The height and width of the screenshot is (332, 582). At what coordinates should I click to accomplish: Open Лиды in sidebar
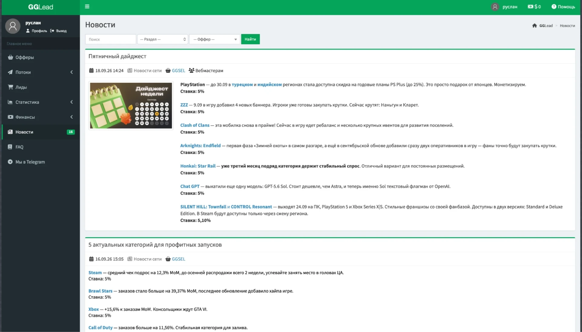[21, 87]
